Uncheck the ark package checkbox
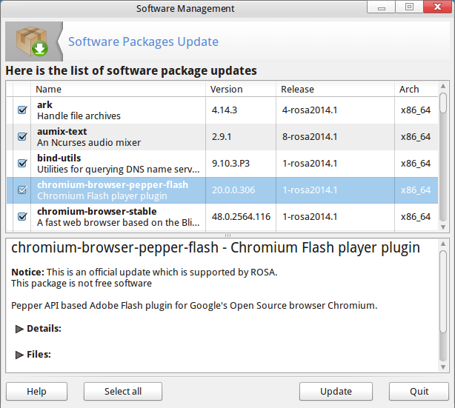Image resolution: width=455 pixels, height=408 pixels. click(21, 110)
